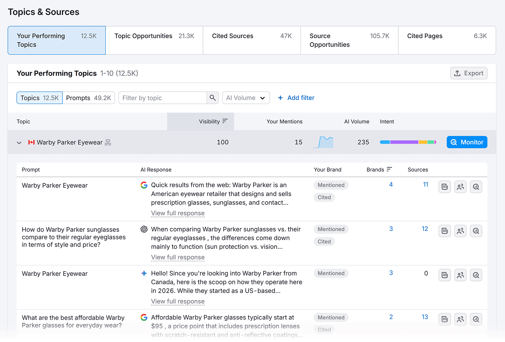Open response details icon for sunglasses comparison row

[x=445, y=231]
